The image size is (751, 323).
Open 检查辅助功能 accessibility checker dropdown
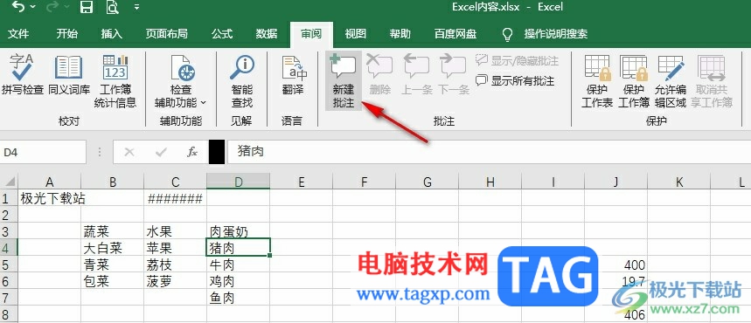pyautogui.click(x=181, y=81)
